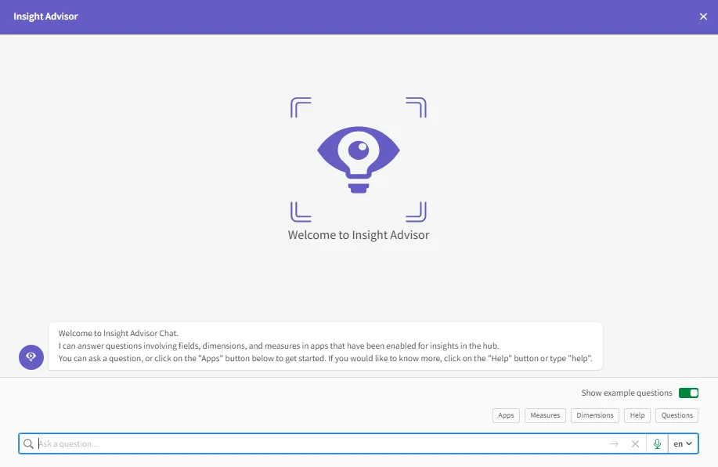Click the Questions button

[x=677, y=415]
